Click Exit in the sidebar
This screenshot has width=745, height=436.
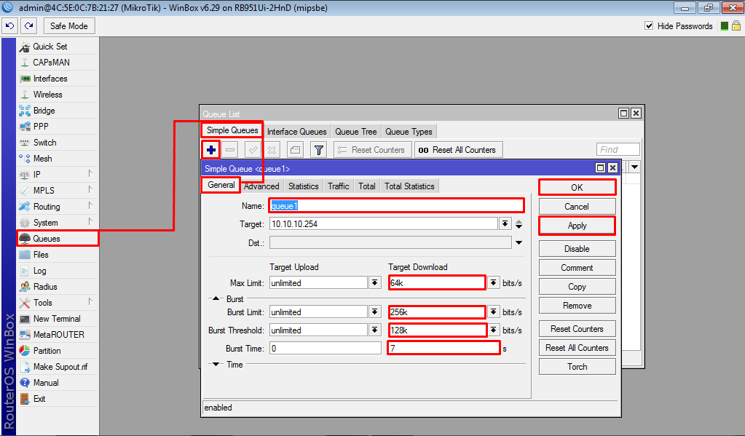point(58,399)
